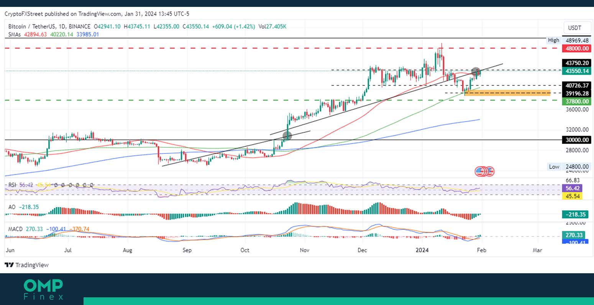Screen dimensions: 594x305
Task: Click the Jun label on the time axis
Action: [x=10, y=250]
